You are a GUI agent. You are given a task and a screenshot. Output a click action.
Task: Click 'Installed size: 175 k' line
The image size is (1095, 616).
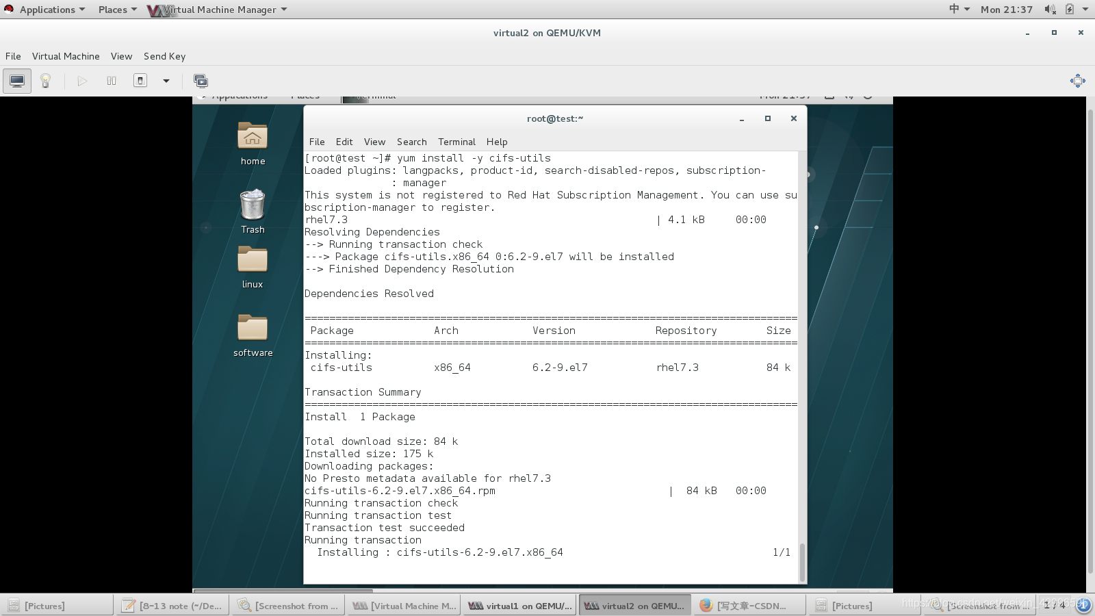[x=369, y=454]
